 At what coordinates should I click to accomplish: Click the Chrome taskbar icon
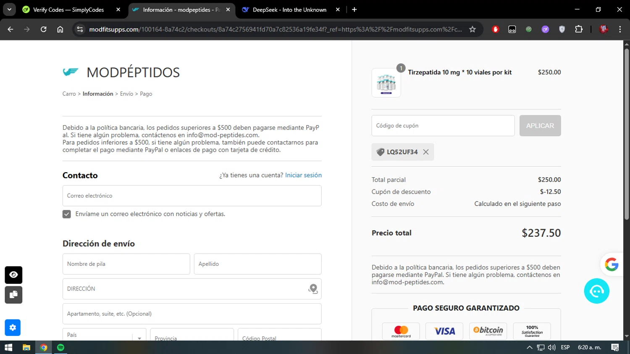(44, 347)
